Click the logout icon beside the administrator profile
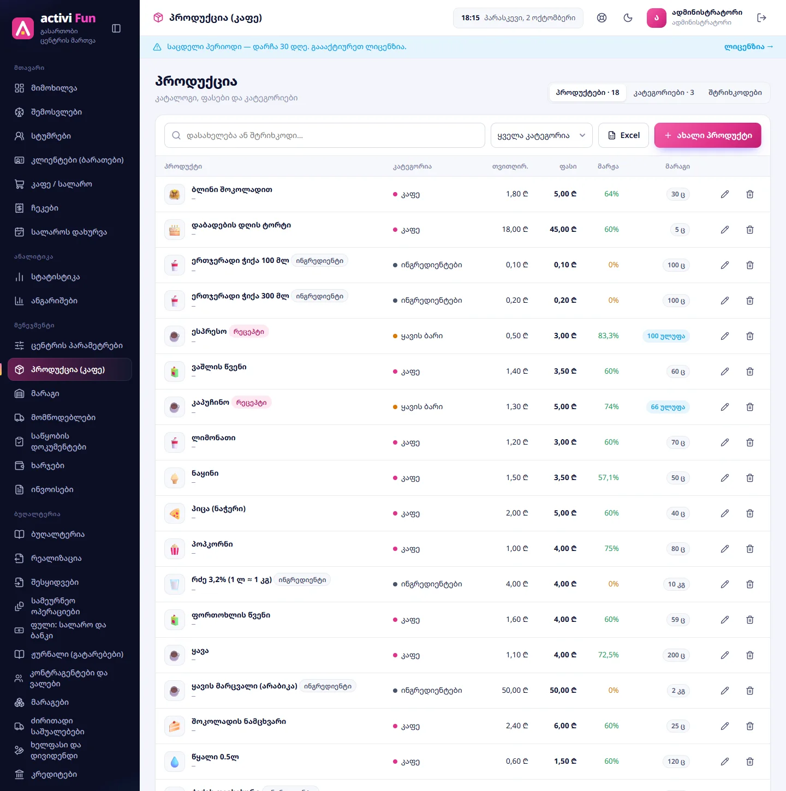 click(x=762, y=18)
